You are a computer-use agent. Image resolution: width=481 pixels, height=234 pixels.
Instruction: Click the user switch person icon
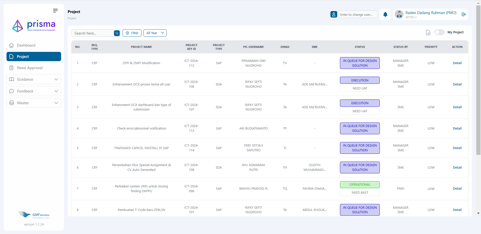click(x=334, y=15)
